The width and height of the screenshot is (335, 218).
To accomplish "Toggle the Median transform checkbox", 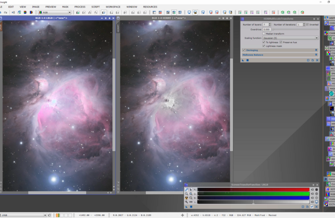I will [264, 34].
